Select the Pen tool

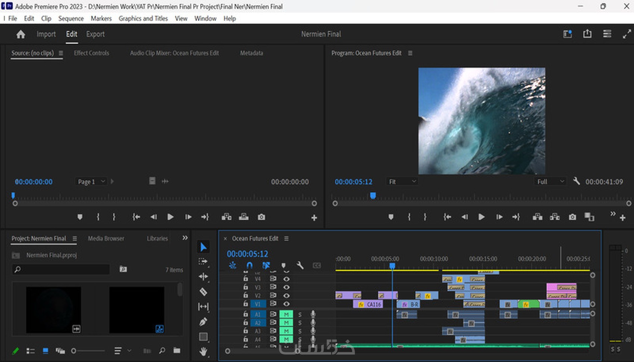coord(203,322)
